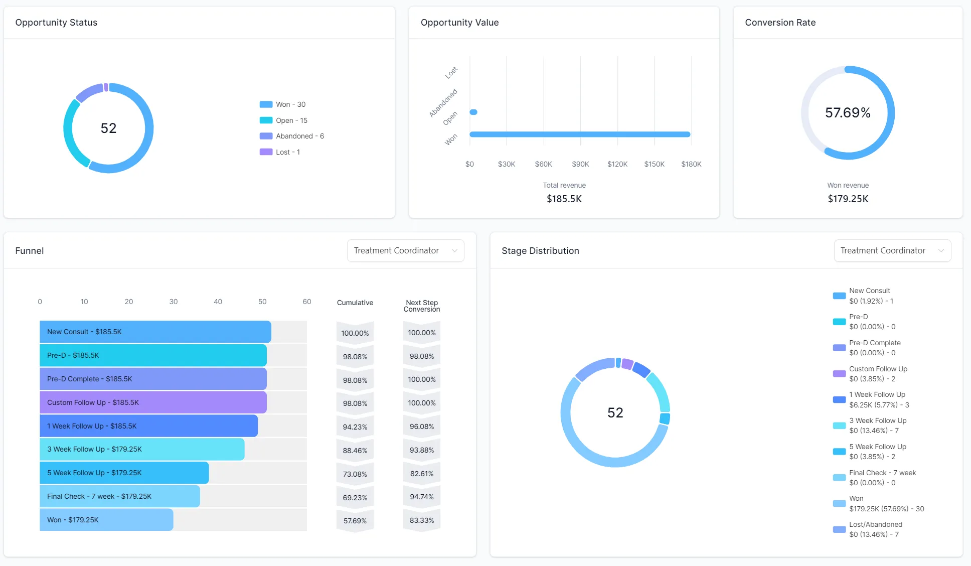This screenshot has width=971, height=566.
Task: Click the New Consult funnel bar
Action: click(x=155, y=332)
